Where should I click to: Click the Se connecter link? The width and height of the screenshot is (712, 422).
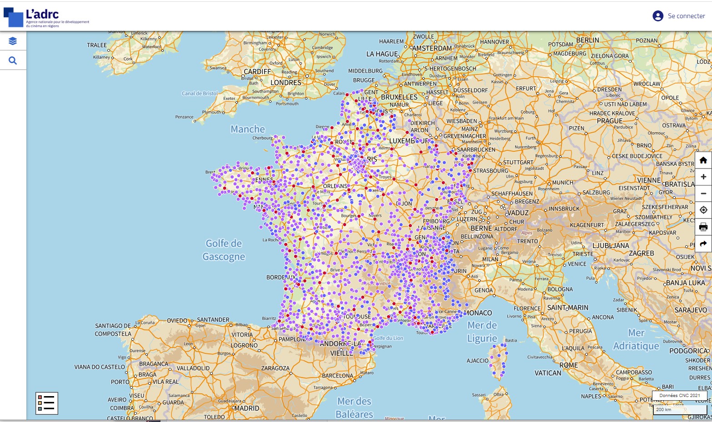(686, 16)
